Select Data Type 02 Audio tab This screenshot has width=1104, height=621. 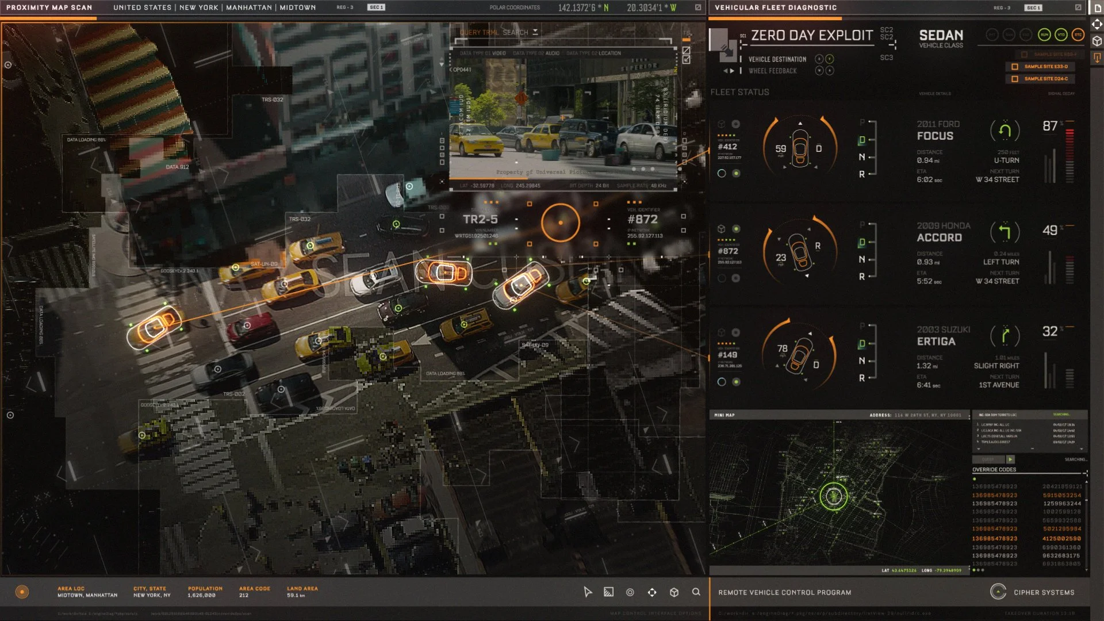point(536,53)
